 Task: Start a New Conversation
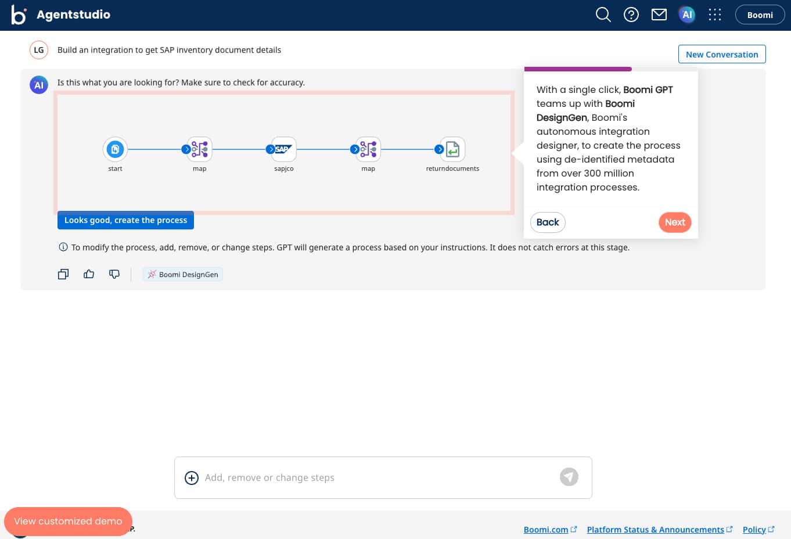pos(722,54)
